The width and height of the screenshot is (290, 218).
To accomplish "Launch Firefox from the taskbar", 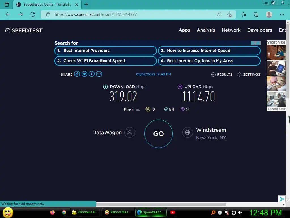I will coord(52,212).
